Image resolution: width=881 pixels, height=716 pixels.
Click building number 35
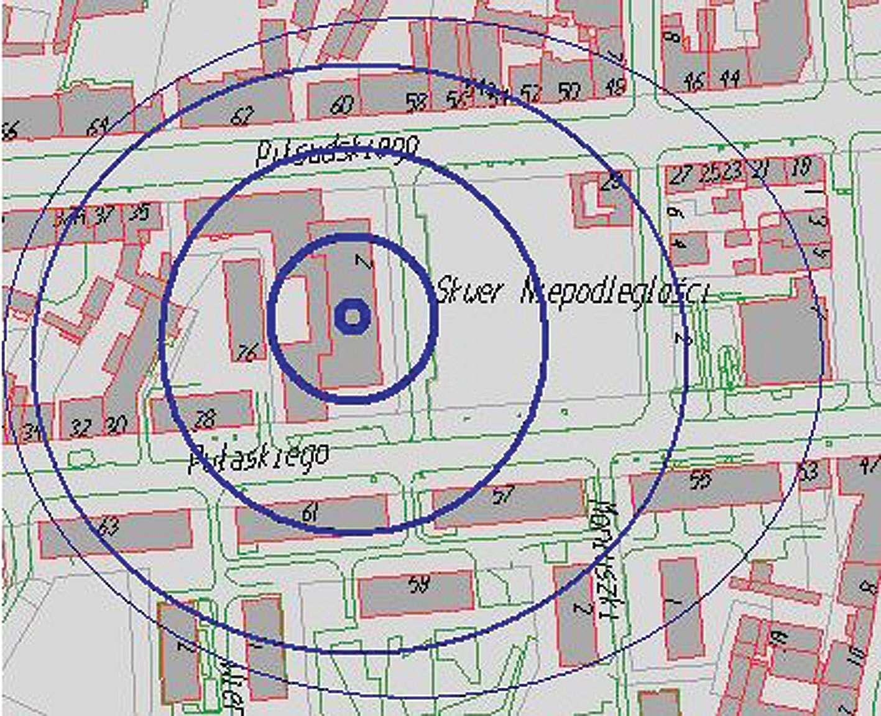[x=139, y=213]
